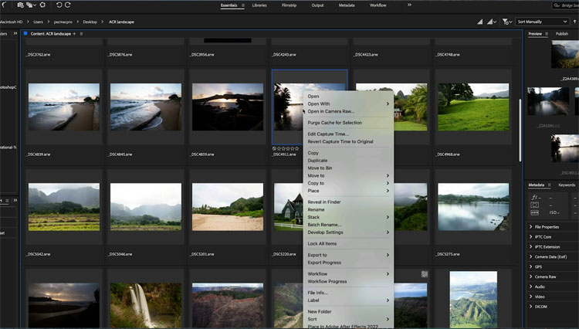Open filter items by rating funnel menu
The width and height of the screenshot is (579, 329).
tap(507, 22)
